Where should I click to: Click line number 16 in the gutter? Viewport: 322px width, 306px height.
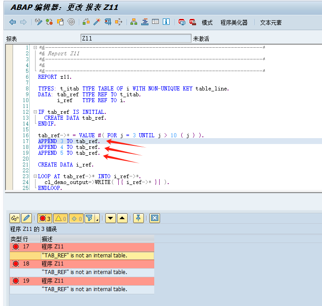[26, 135]
